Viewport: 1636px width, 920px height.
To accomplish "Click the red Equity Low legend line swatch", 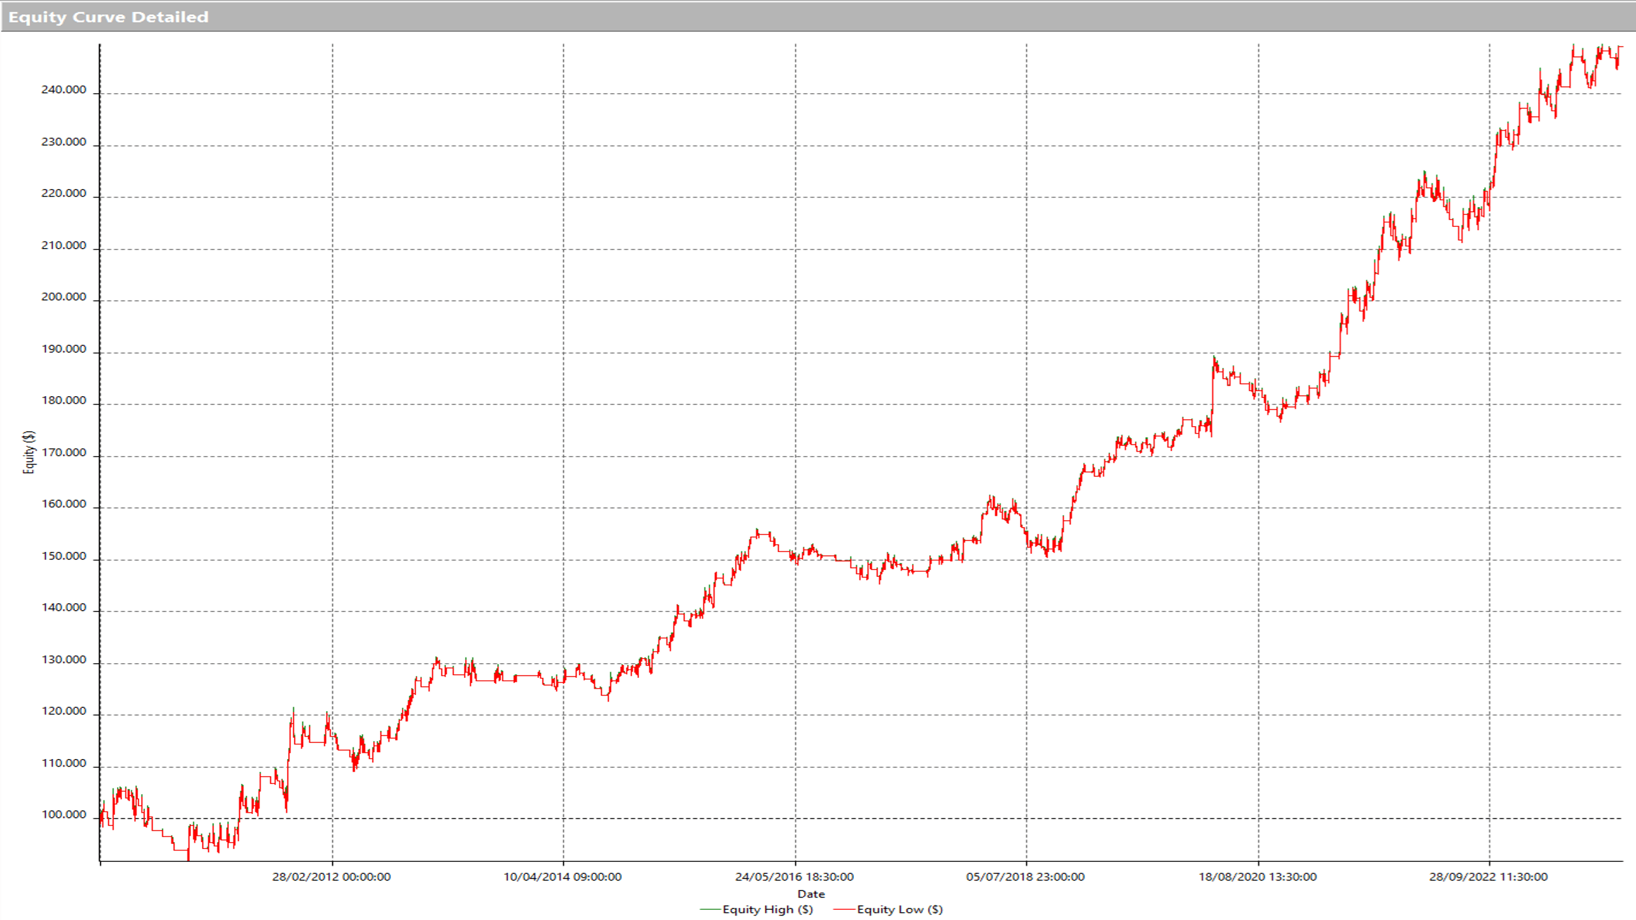I will pyautogui.click(x=844, y=909).
